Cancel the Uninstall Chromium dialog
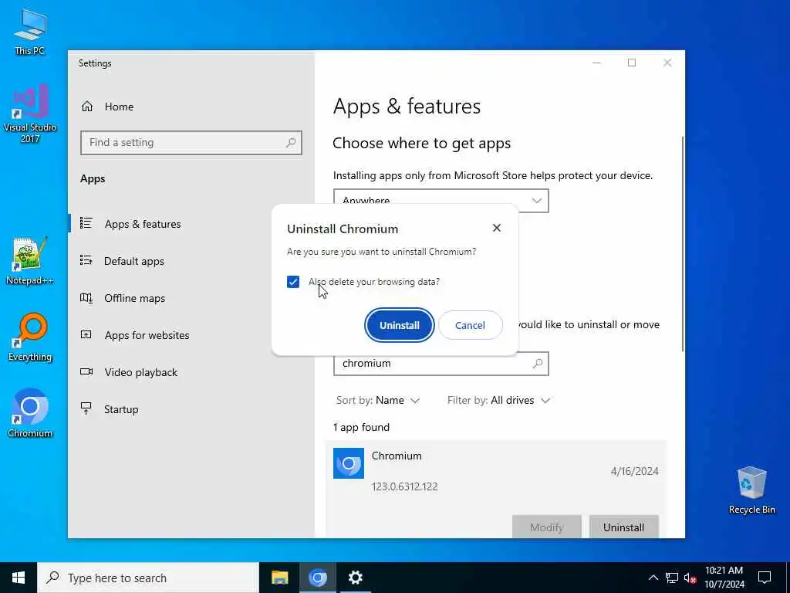Image resolution: width=790 pixels, height=593 pixels. (470, 325)
